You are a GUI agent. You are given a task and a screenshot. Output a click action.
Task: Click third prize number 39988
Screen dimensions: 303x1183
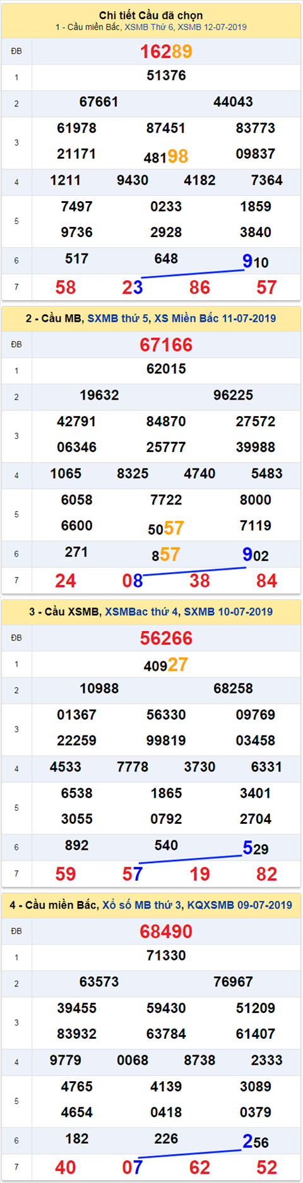click(256, 447)
